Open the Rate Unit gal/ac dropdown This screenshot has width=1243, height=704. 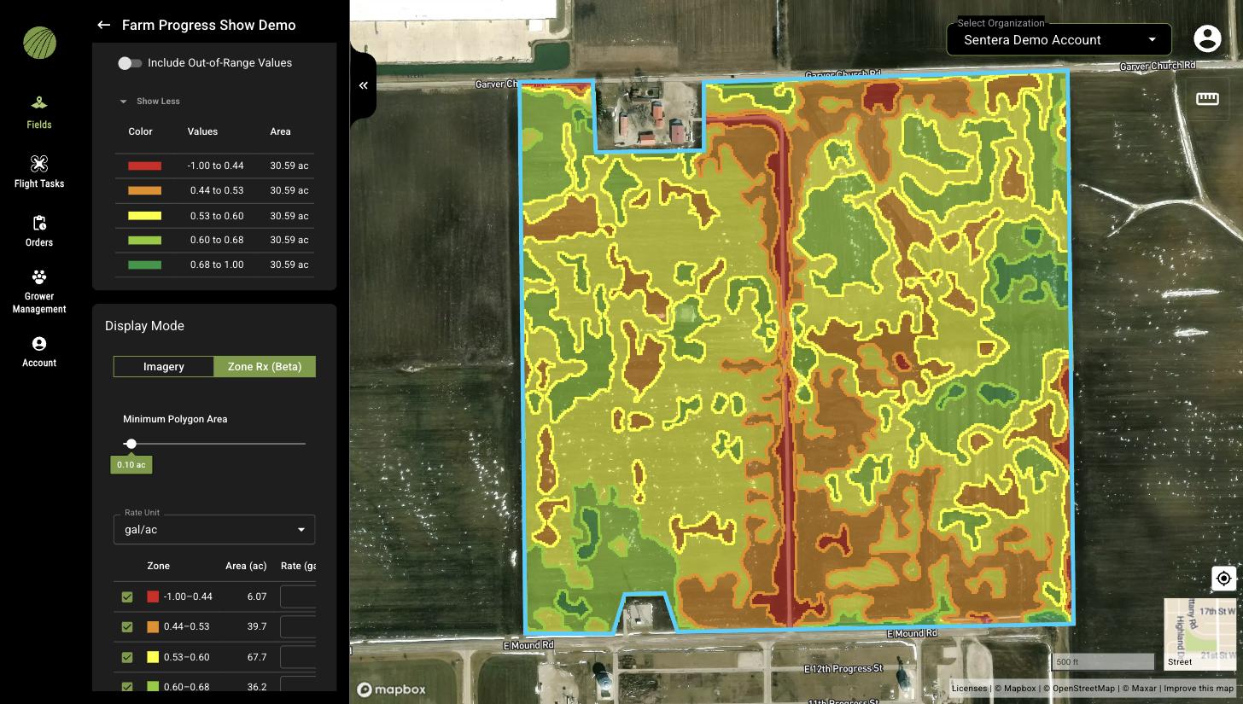[x=214, y=529]
